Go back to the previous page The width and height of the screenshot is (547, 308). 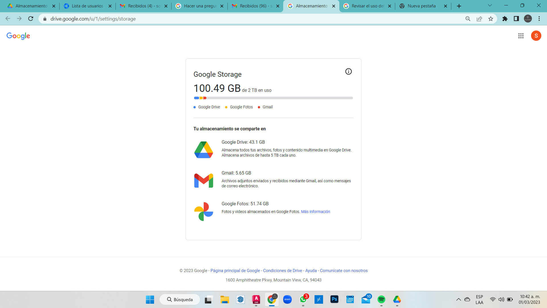(8, 19)
